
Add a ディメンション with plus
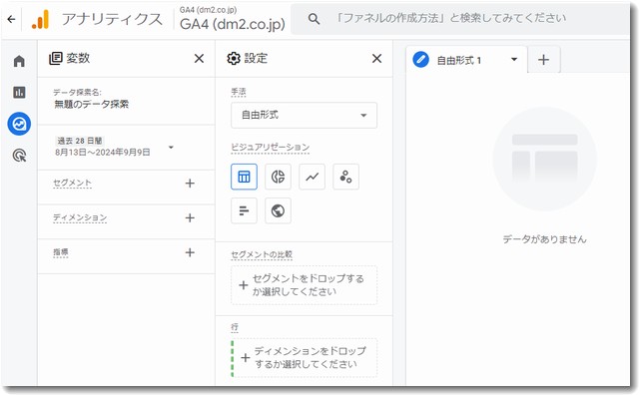tap(190, 217)
